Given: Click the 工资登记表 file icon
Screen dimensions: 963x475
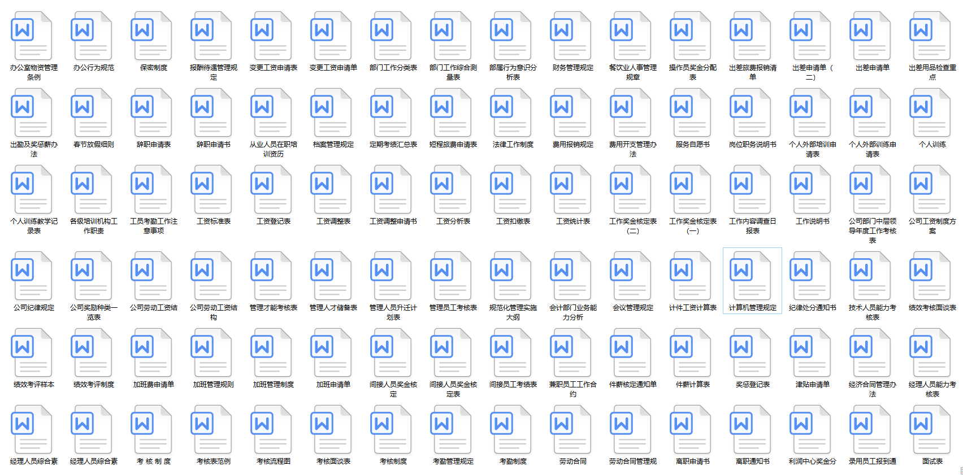Looking at the screenshot, I should tap(271, 190).
